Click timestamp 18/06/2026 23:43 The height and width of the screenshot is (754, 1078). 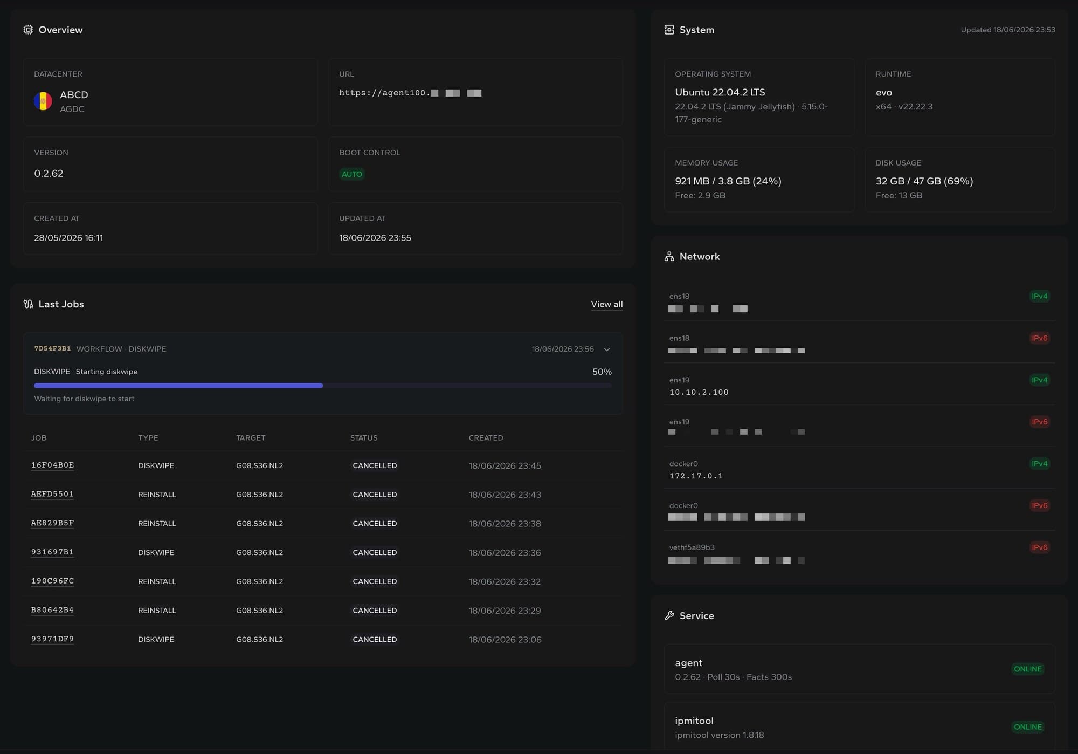505,495
